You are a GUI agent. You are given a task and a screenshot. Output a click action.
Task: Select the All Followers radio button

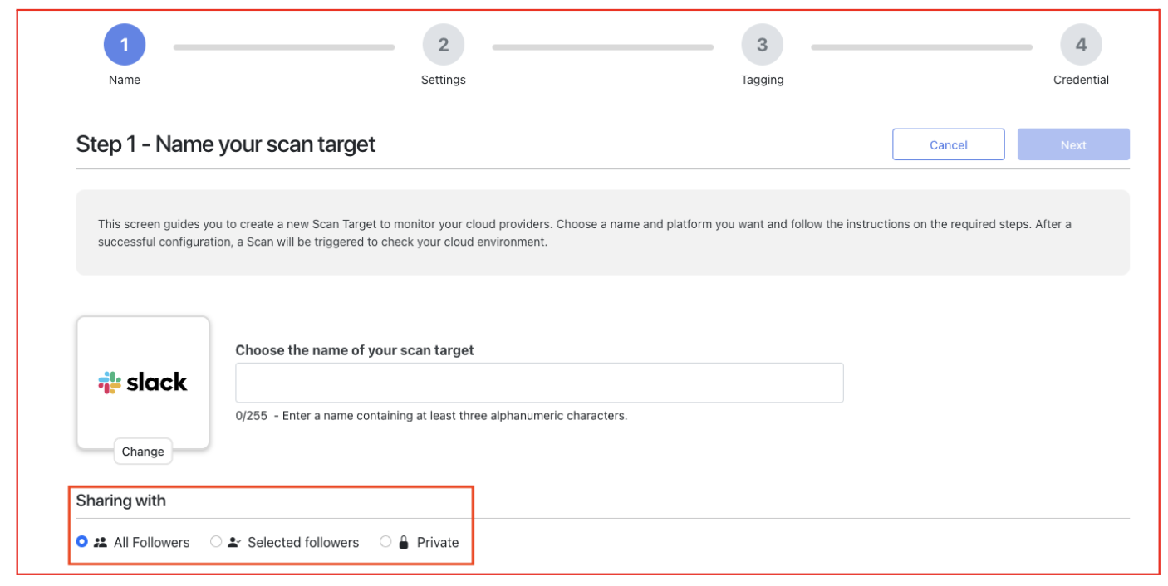click(81, 541)
